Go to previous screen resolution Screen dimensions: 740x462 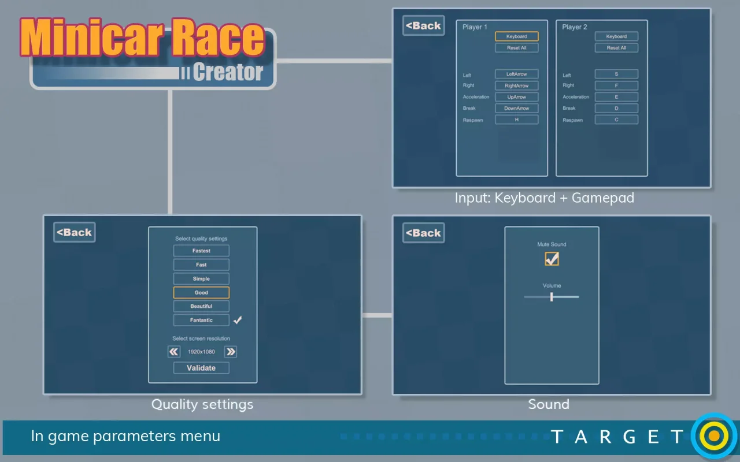click(x=174, y=352)
